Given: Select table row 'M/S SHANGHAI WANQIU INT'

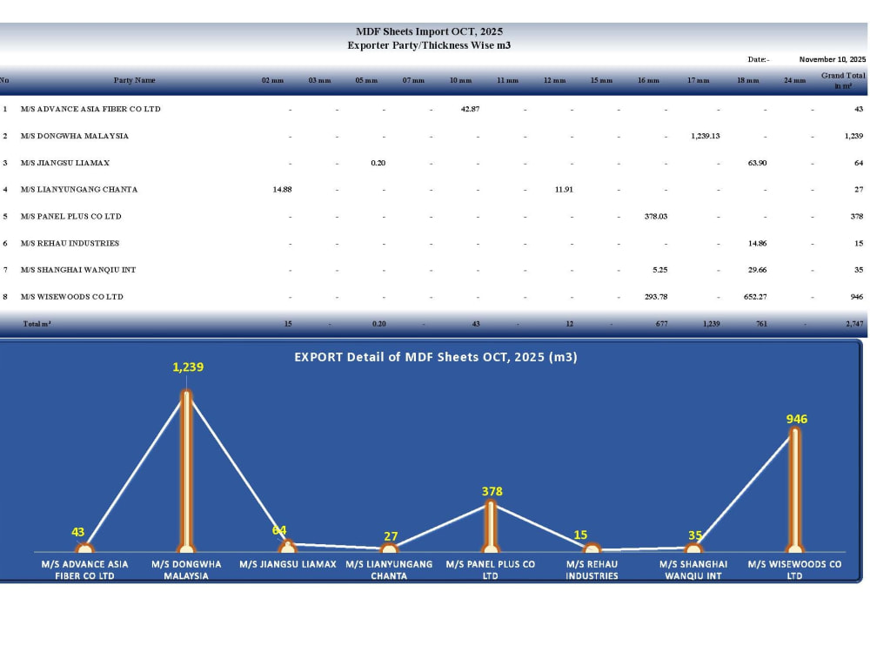Looking at the screenshot, I should [x=432, y=270].
